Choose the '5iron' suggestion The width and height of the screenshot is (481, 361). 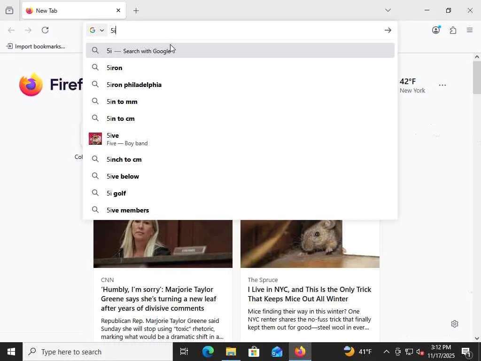tap(240, 68)
